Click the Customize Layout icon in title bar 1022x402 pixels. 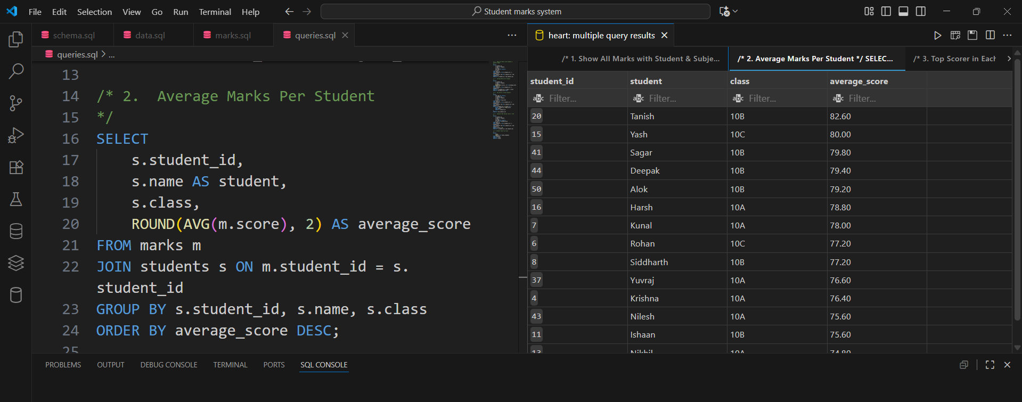point(869,11)
